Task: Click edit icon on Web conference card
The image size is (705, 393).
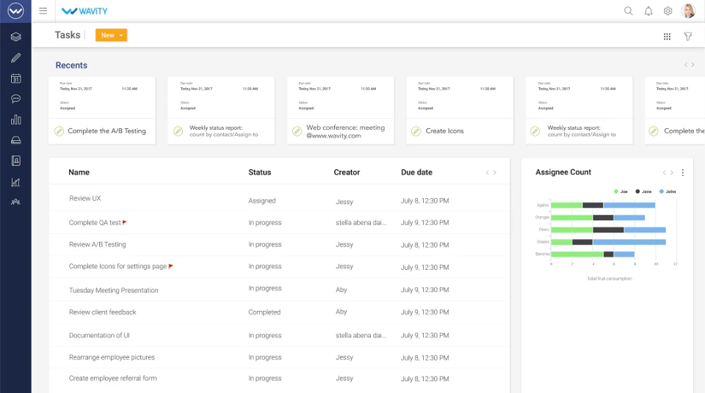Action: (x=297, y=131)
